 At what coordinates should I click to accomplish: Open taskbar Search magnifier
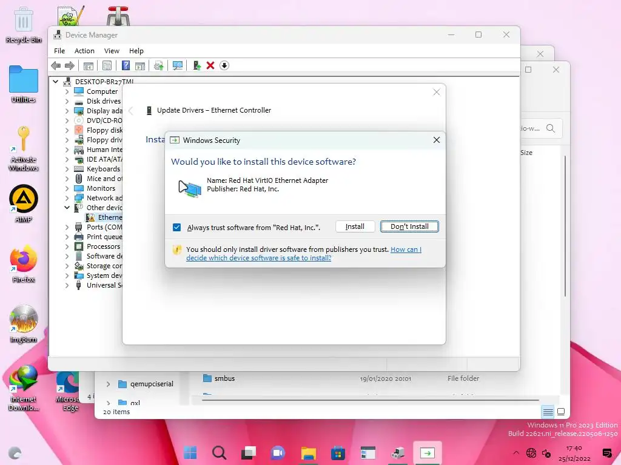click(220, 453)
